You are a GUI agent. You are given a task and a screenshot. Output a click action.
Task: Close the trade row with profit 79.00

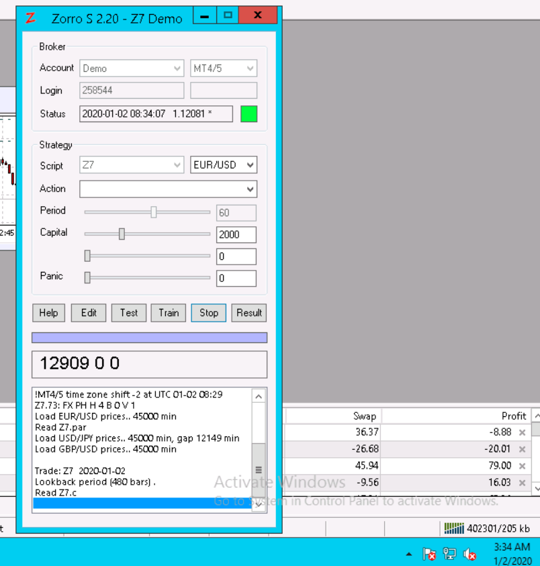point(522,466)
